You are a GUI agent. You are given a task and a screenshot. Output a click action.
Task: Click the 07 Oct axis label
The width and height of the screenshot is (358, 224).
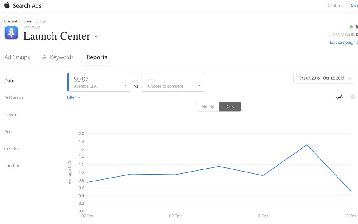87,216
